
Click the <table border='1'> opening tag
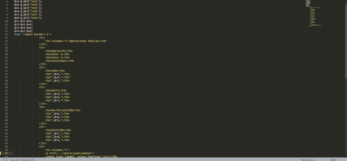click(x=37, y=34)
